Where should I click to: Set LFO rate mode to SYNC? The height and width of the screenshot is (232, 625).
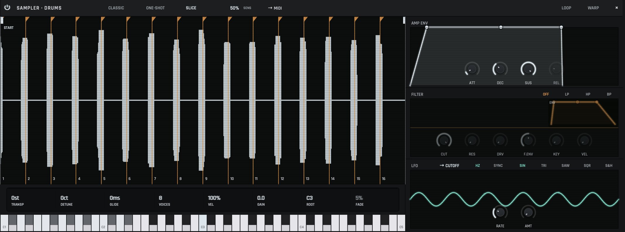(x=498, y=166)
